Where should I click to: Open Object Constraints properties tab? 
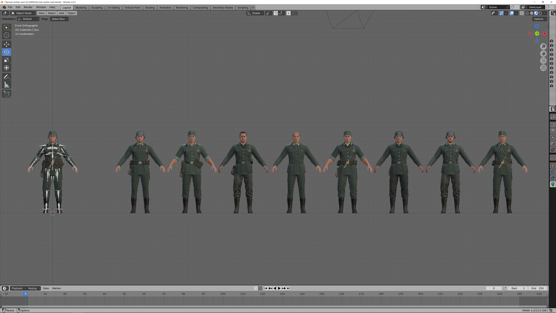click(553, 178)
